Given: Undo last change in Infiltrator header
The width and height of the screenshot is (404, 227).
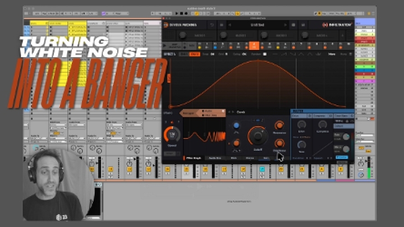Looking at the screenshot, I should click(212, 25).
